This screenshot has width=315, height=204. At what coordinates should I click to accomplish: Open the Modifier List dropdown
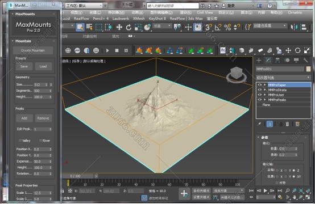tap(284, 78)
